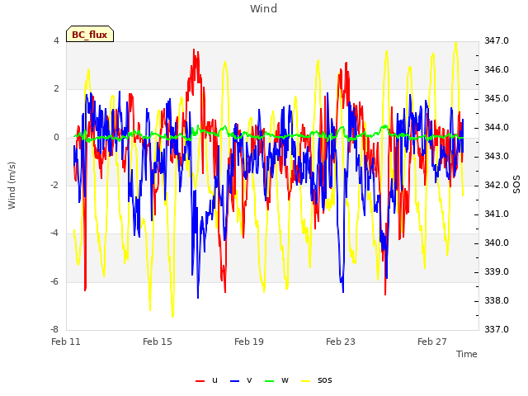Click the 346.0 right axis value

point(497,69)
